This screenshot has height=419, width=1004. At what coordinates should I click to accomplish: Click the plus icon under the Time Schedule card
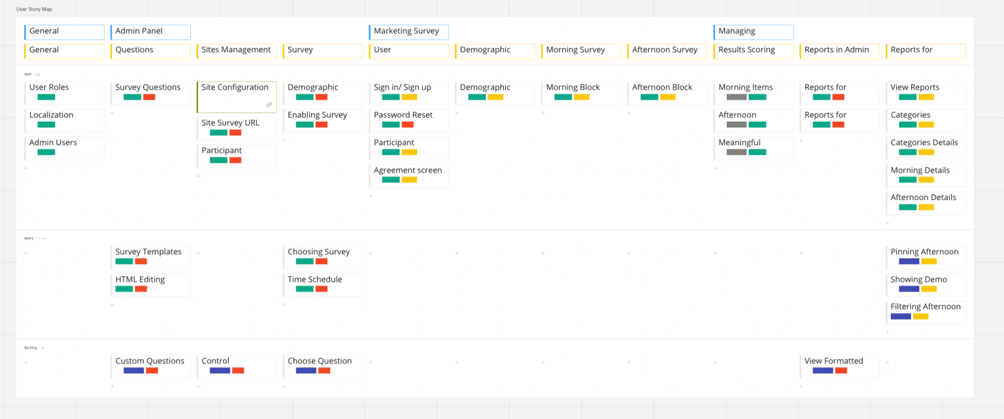pos(284,305)
